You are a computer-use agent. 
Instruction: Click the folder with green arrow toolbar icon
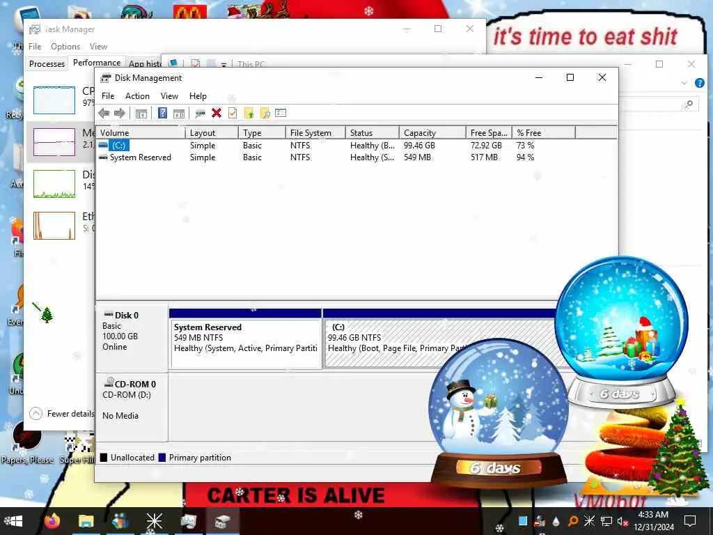point(249,113)
